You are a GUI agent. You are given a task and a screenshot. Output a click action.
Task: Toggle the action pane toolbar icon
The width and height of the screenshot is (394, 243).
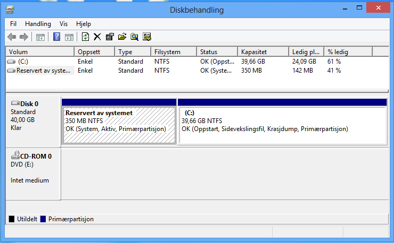coord(69,37)
